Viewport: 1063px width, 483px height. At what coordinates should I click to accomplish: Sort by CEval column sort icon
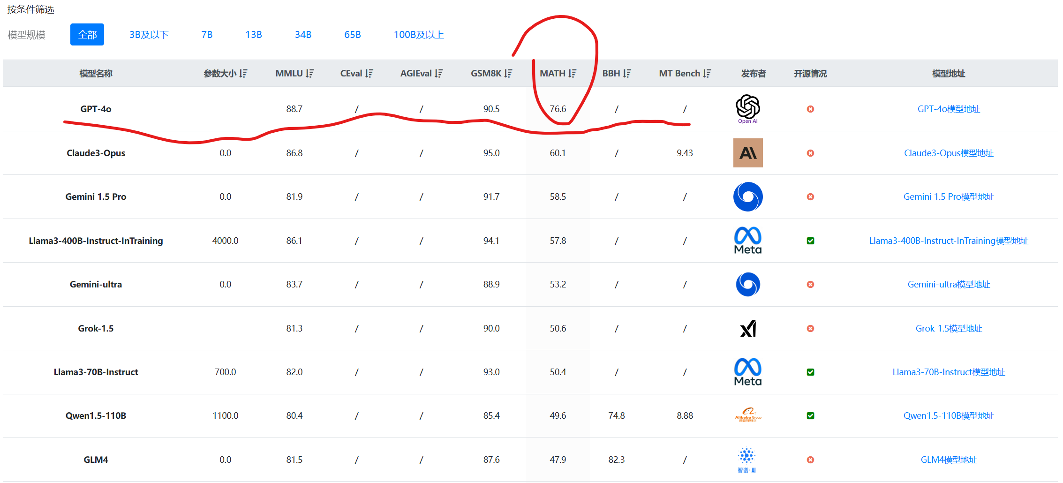pos(369,74)
